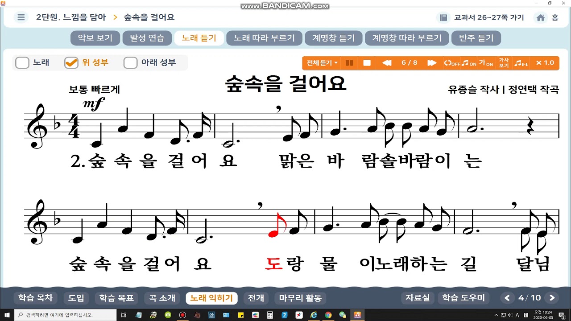
Task: Go to 홈 home screen
Action: pyautogui.click(x=547, y=18)
